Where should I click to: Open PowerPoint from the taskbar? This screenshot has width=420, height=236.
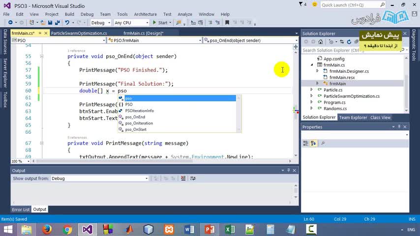click(x=210, y=229)
